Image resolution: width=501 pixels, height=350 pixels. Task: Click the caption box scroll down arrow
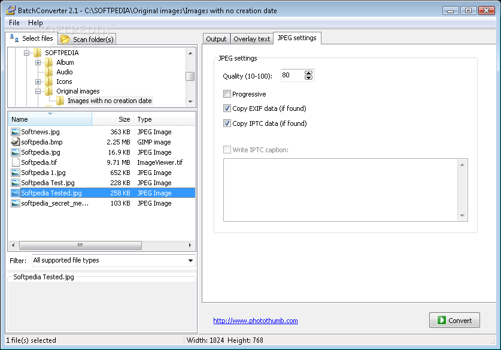(x=462, y=216)
